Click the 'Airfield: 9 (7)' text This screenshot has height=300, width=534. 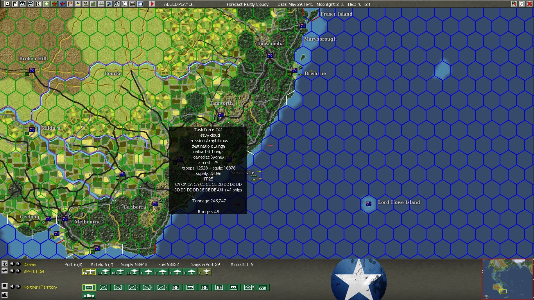pyautogui.click(x=102, y=265)
